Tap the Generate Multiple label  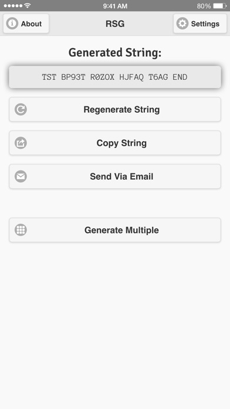point(121,230)
